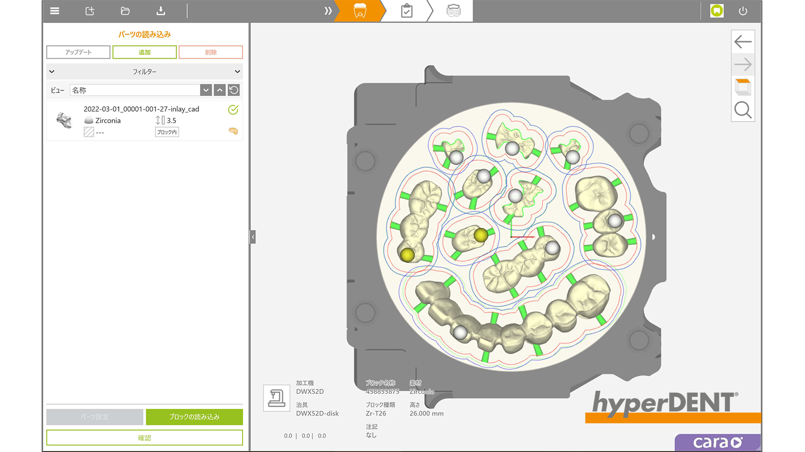Click the 'Zr-T26' block type text
Viewport: 805px width, 452px height.
(376, 413)
